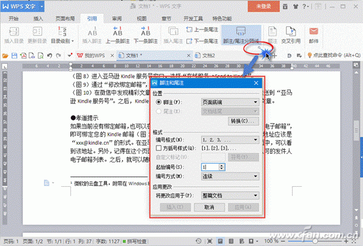Open the apply-changes-to dropdown
Viewport: 363px width, 246px height.
pos(230,195)
